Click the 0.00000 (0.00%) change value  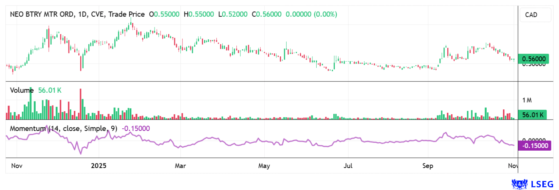(x=311, y=14)
